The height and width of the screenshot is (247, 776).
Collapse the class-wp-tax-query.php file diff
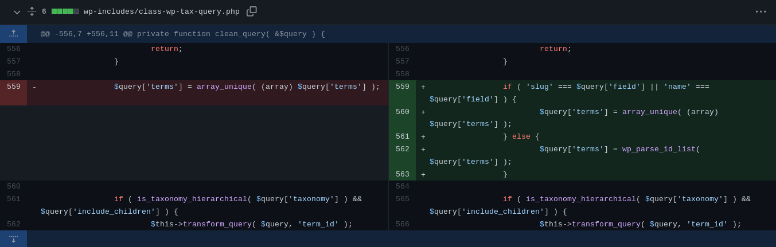[x=17, y=12]
